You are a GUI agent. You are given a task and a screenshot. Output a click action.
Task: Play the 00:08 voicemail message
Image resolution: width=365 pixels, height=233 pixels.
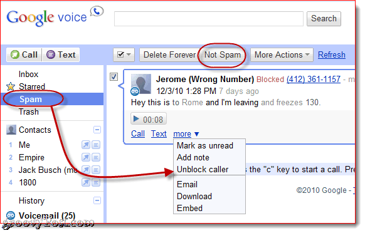click(149, 120)
